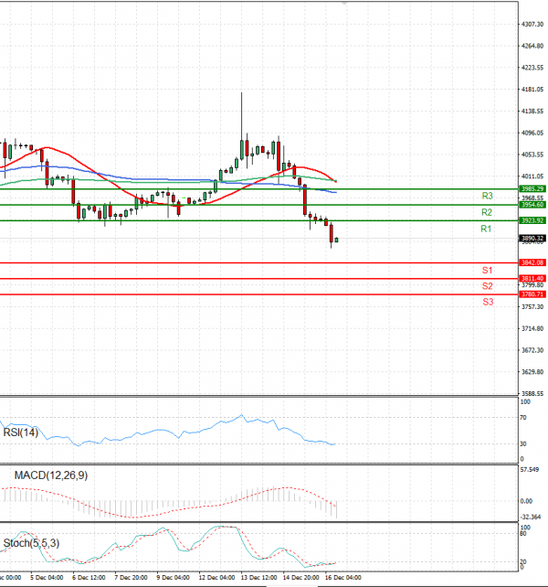Click the 4181.05 price axis value
Viewport: 548px width, 587px height.
[532, 90]
